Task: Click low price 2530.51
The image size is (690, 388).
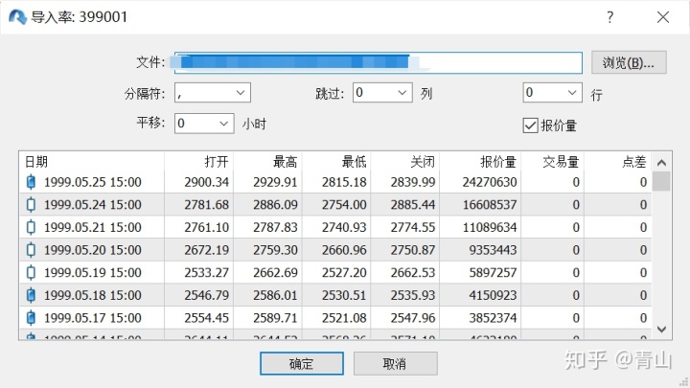Action: pyautogui.click(x=344, y=295)
